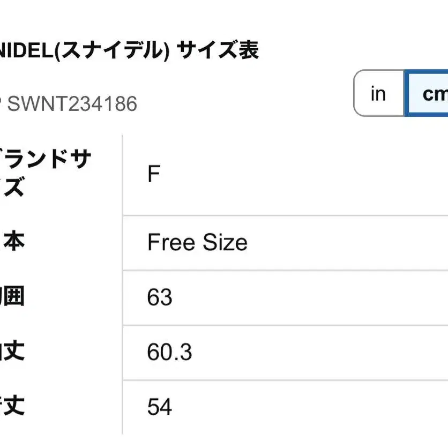This screenshot has height=448, width=448.
Task: Switch measurement units to inches
Action: click(378, 94)
